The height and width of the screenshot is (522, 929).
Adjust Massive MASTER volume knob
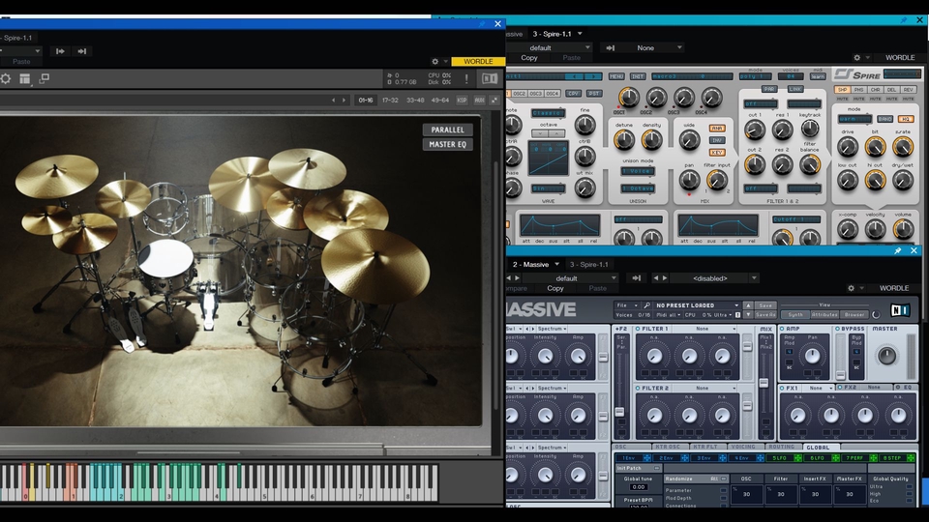[886, 356]
